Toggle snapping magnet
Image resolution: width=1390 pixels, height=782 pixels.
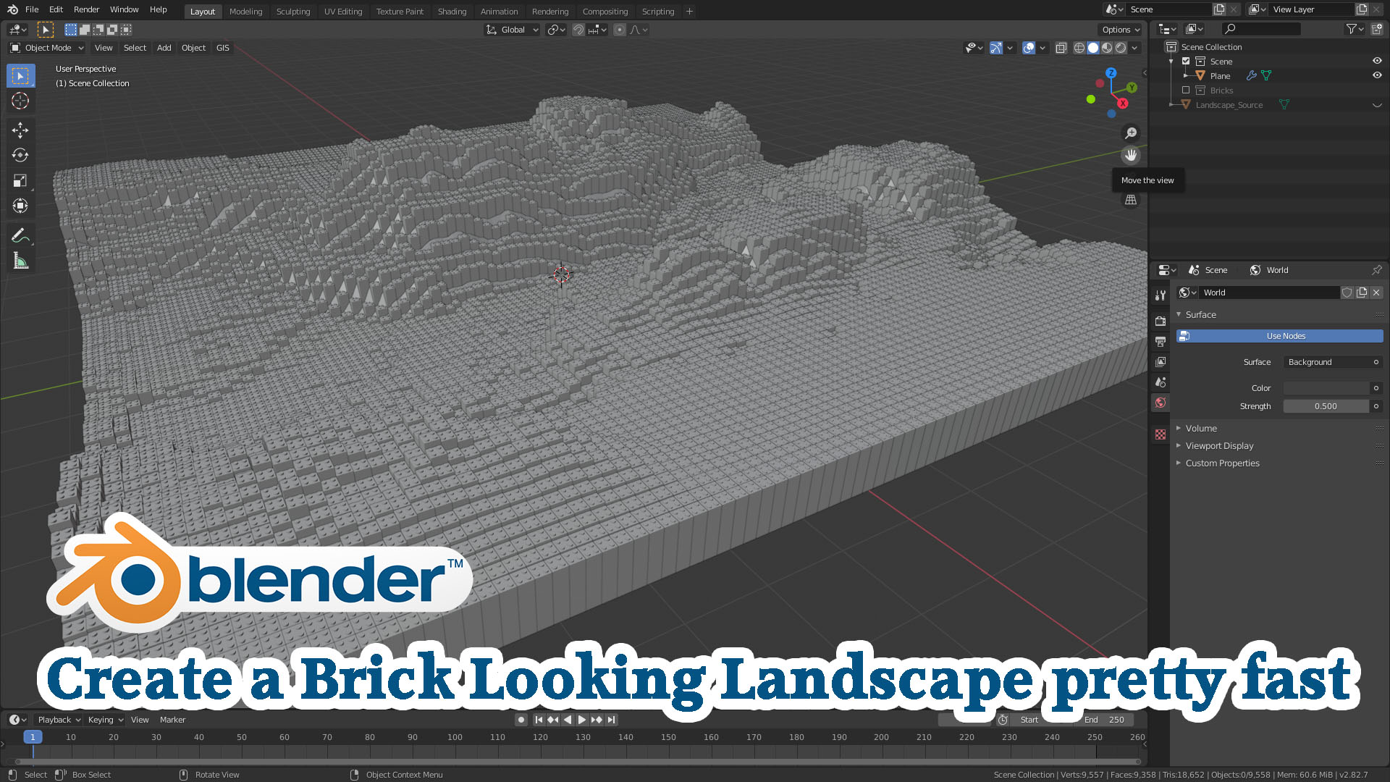[578, 30]
